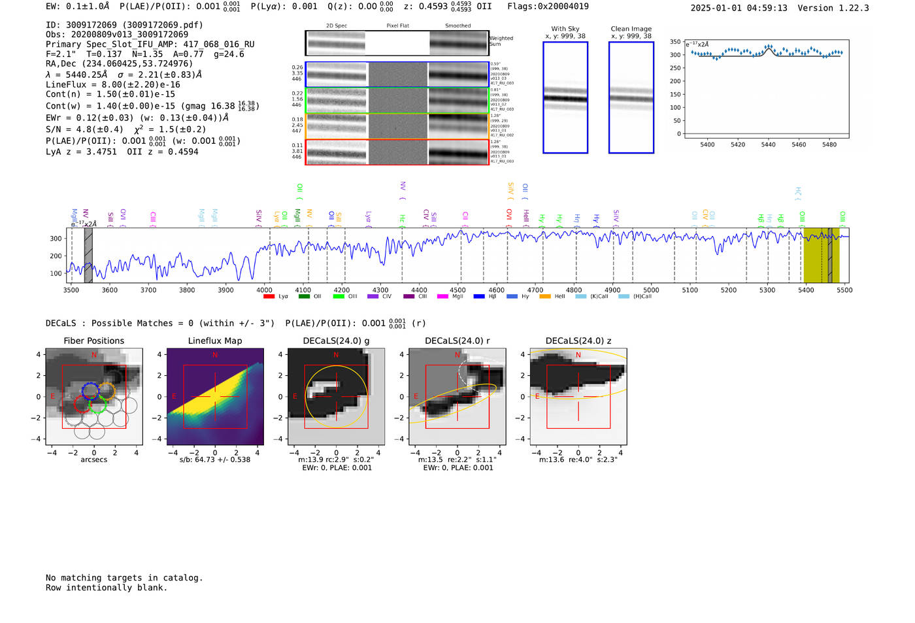Click the Weighted Sum 2D spectrum row
915x623 pixels.
point(397,43)
